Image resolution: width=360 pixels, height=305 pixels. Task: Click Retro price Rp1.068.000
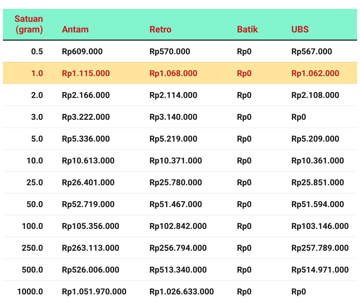coord(173,73)
